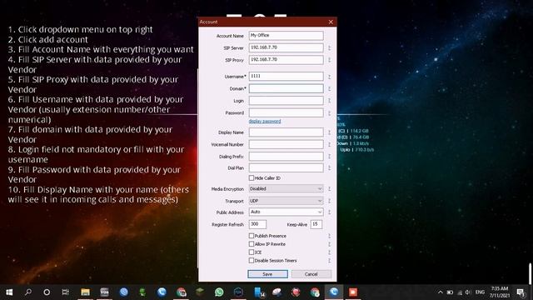Viewport: 533px width, 300px height.
Task: Show hidden system tray icons
Action: (441, 292)
